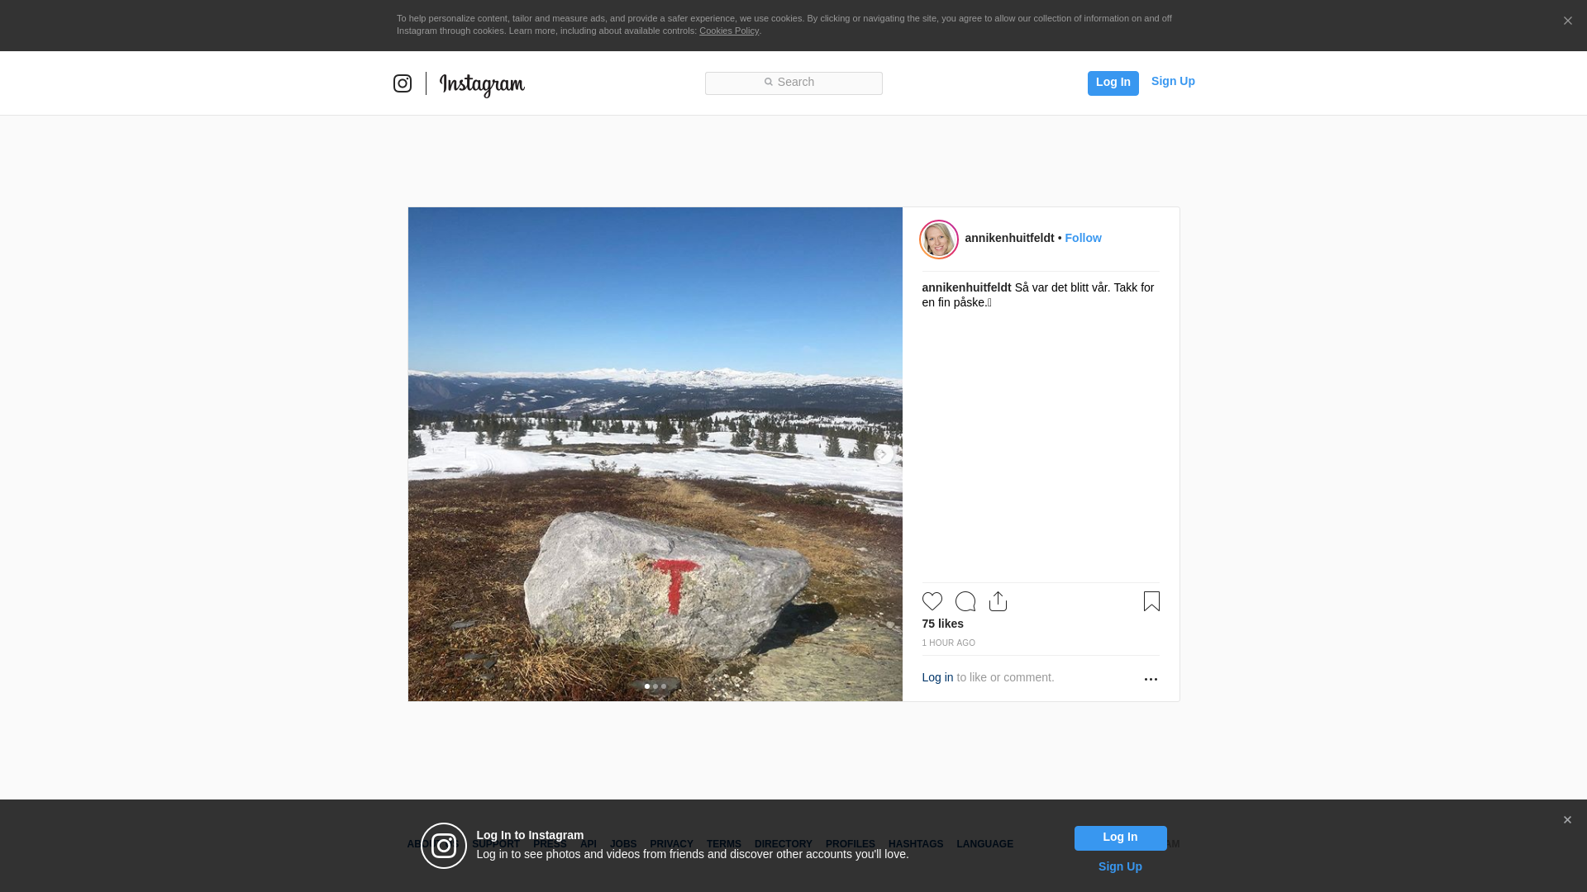Open LANGUAGE selector in footer

click(984, 844)
